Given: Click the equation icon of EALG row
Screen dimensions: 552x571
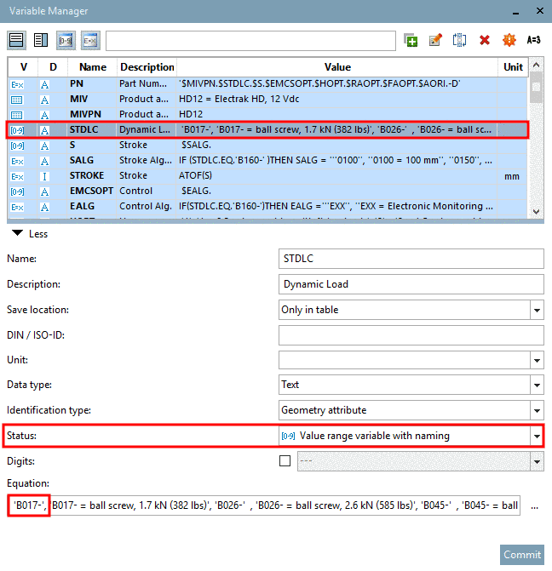Looking at the screenshot, I should point(17,207).
